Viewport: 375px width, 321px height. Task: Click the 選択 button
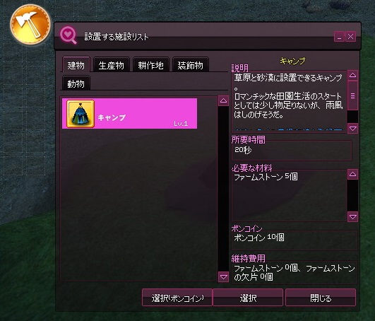coord(248,298)
